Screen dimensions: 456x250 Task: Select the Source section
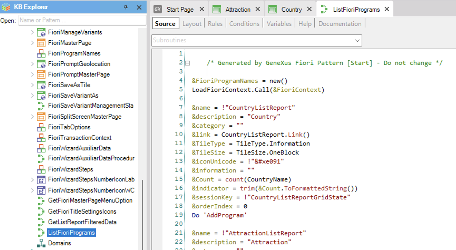pos(166,23)
